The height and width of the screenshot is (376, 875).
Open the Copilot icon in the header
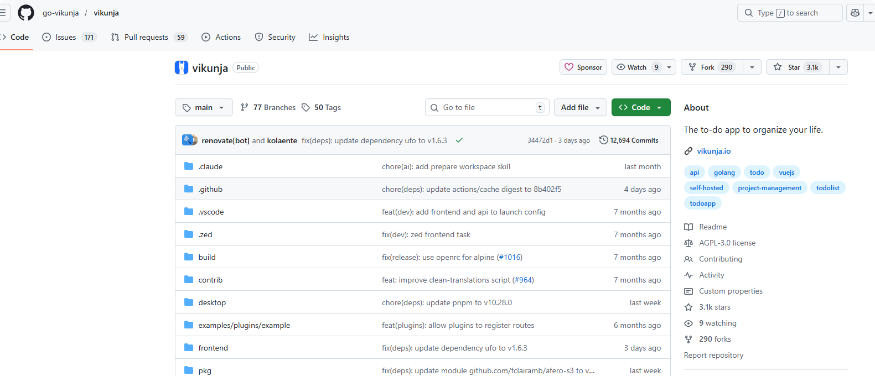point(855,13)
